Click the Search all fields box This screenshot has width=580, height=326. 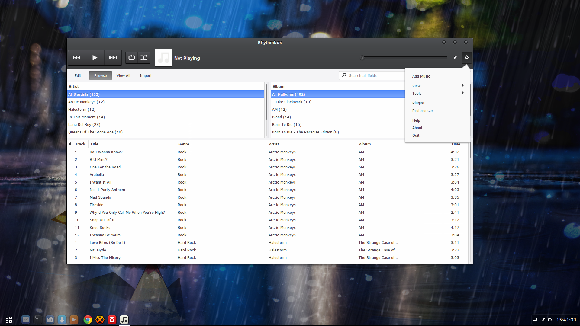point(372,76)
